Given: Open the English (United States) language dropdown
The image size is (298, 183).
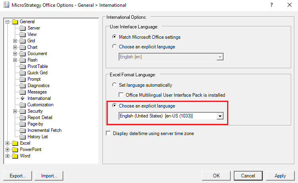Looking at the screenshot, I should (x=220, y=116).
